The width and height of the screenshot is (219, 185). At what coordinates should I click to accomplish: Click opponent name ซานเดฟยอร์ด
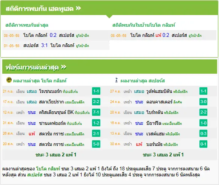pyautogui.click(x=52, y=123)
